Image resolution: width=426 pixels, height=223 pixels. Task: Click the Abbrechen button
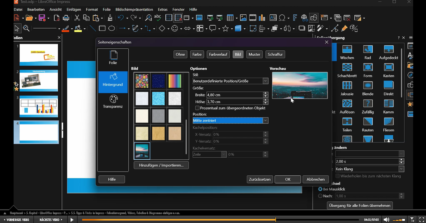point(316,179)
